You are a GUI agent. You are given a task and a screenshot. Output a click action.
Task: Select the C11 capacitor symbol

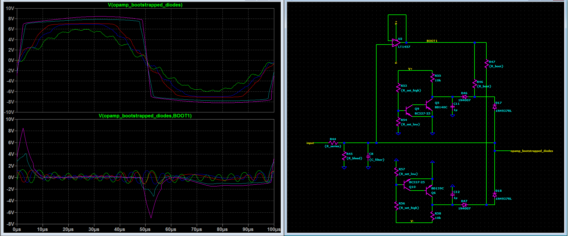coord(452,106)
